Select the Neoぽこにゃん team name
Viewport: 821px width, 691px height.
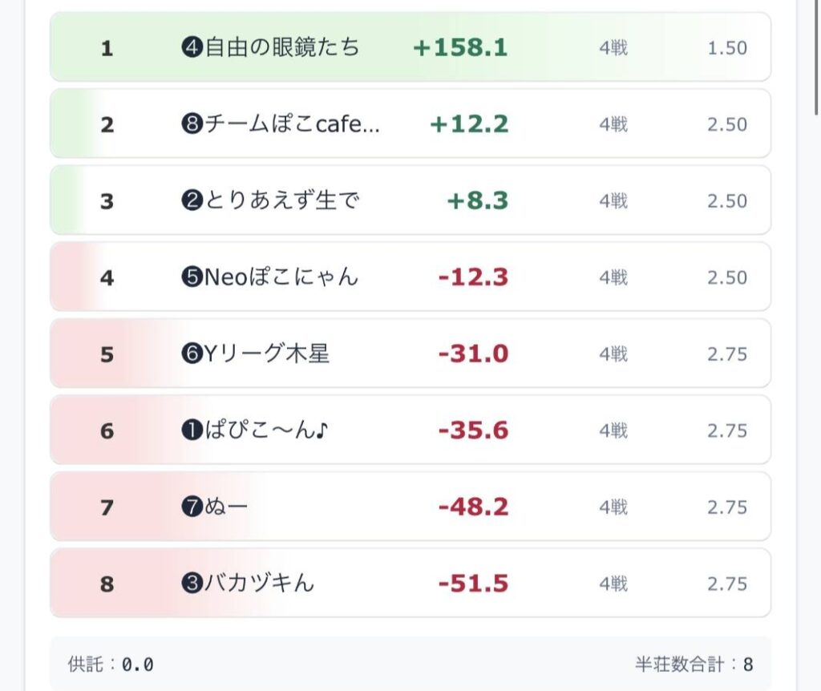click(281, 277)
